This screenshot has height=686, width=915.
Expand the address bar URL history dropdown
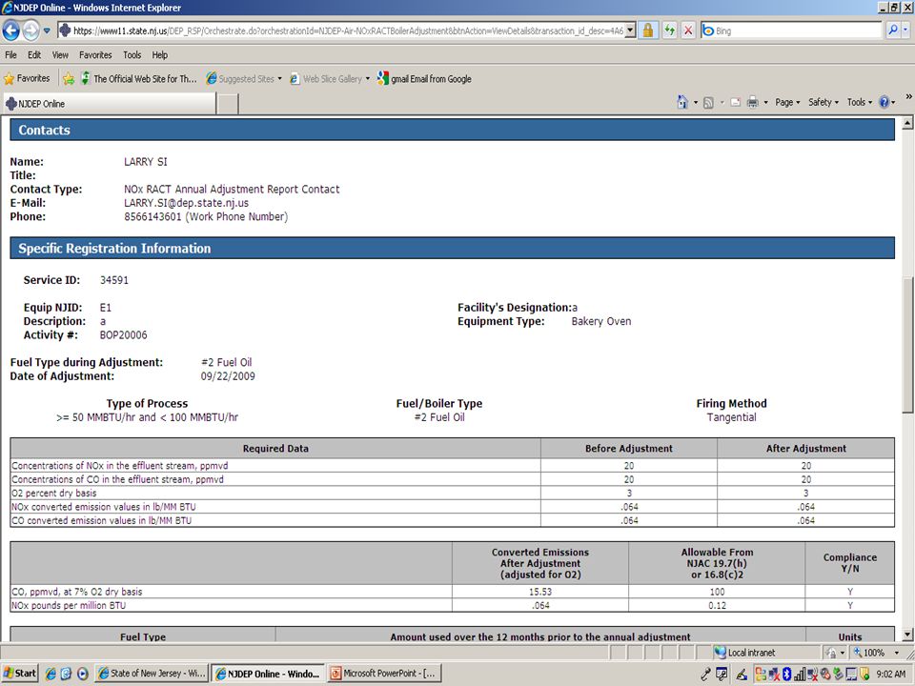(630, 30)
